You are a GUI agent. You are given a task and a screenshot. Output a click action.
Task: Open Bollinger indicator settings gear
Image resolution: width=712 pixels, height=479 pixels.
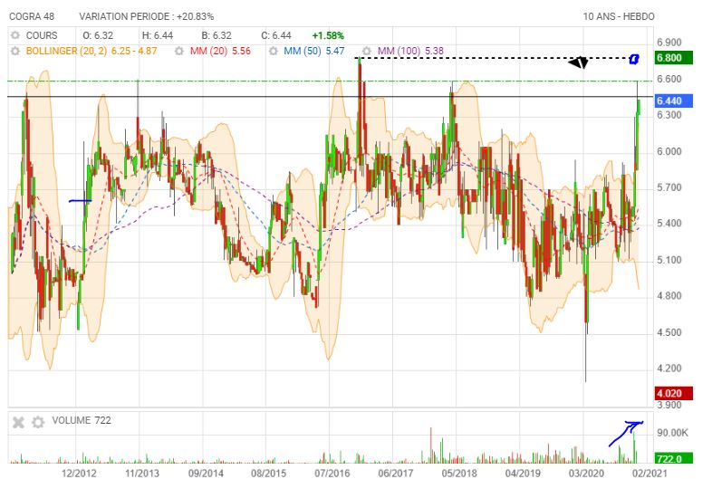15,51
